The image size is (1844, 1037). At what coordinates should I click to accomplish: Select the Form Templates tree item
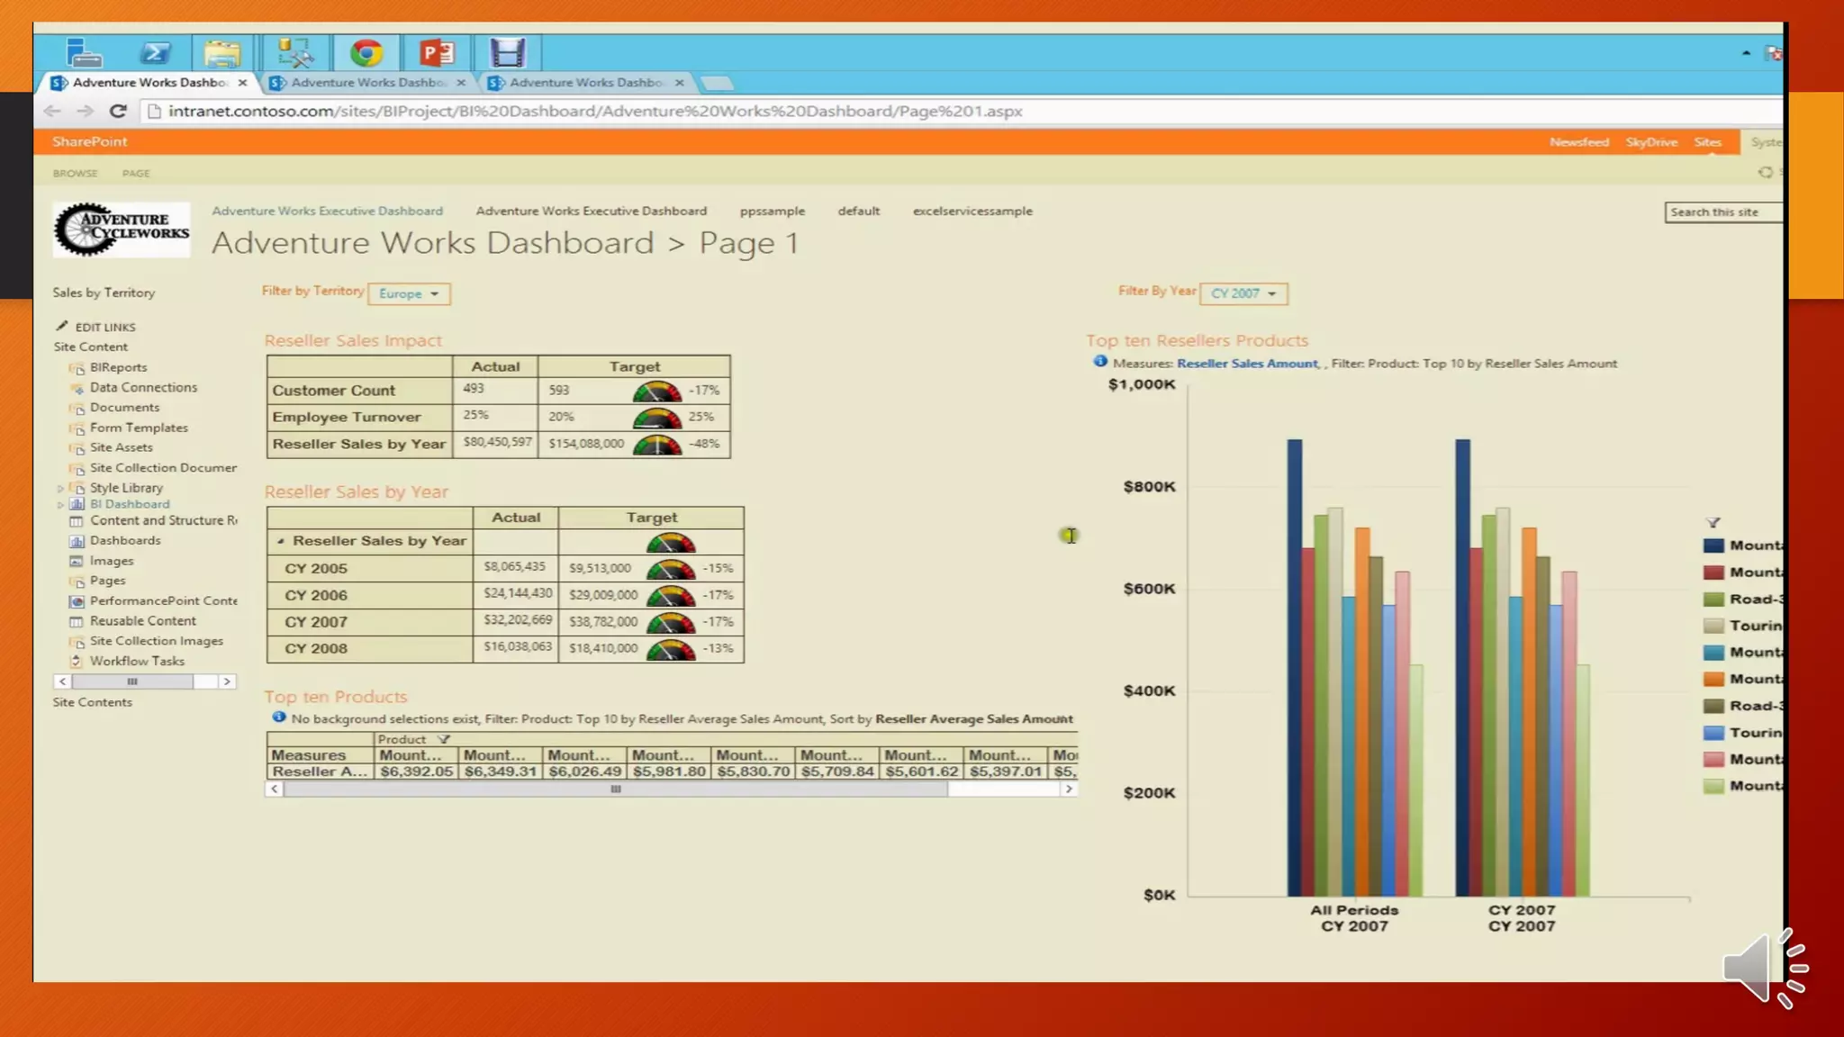(139, 428)
